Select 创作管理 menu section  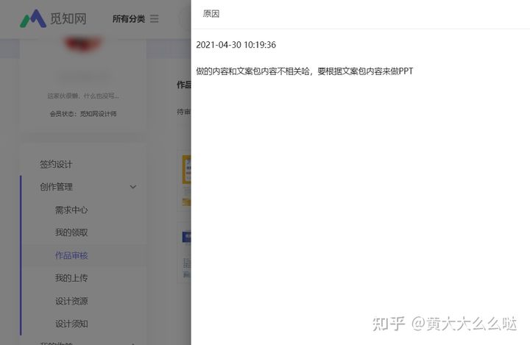[56, 187]
